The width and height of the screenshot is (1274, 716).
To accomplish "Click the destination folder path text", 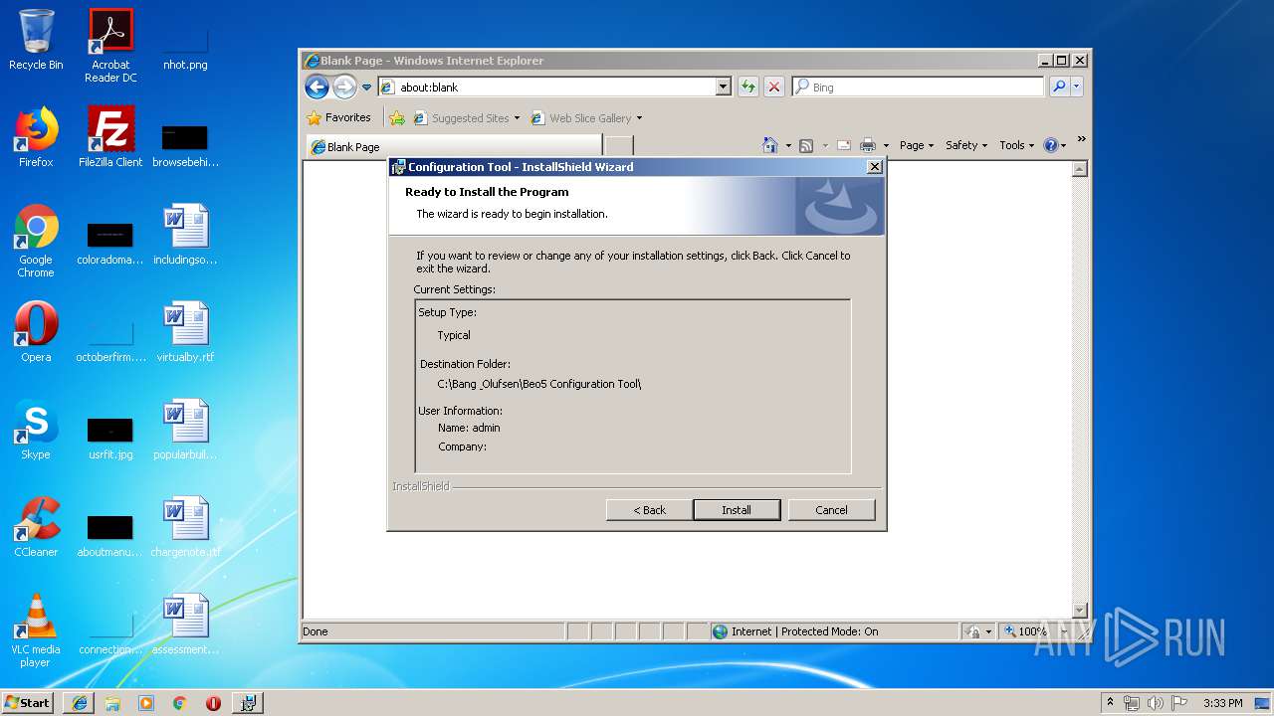I will [x=539, y=384].
